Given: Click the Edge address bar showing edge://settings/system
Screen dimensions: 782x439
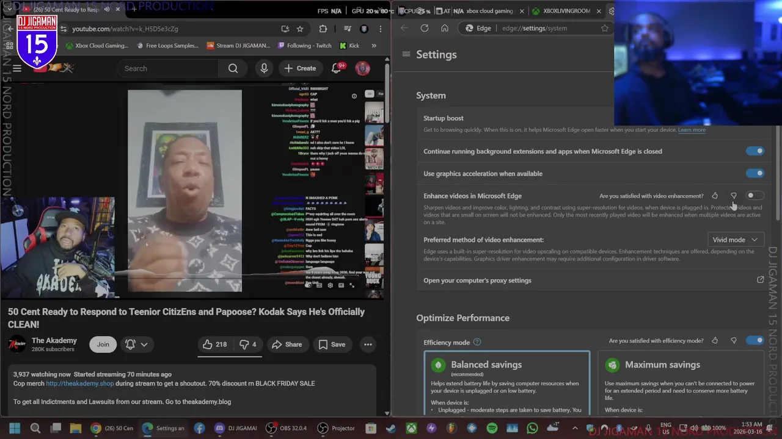Looking at the screenshot, I should tap(535, 28).
